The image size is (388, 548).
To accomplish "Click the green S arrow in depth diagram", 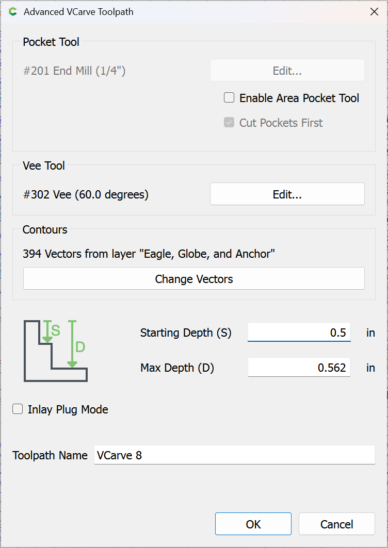I will pos(47,331).
